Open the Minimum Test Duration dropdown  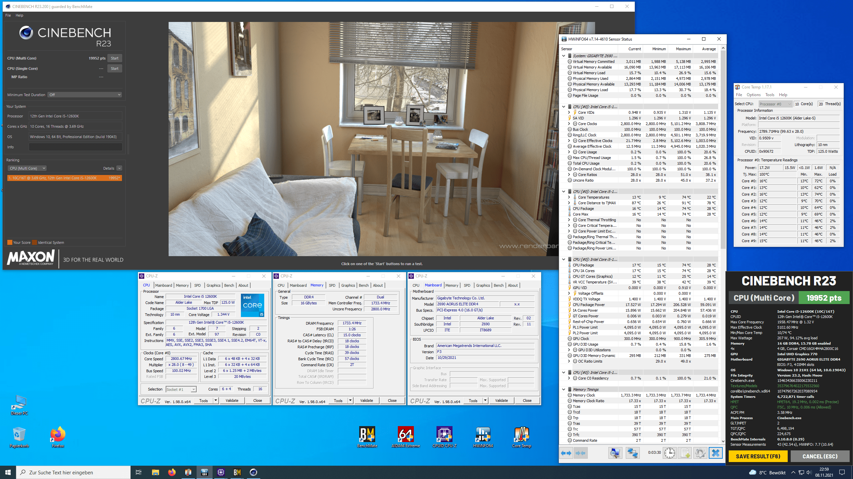pyautogui.click(x=85, y=95)
